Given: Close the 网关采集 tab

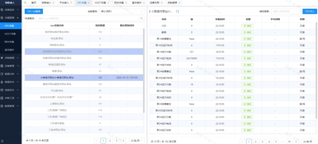Looking at the screenshot, I should 126,3.
